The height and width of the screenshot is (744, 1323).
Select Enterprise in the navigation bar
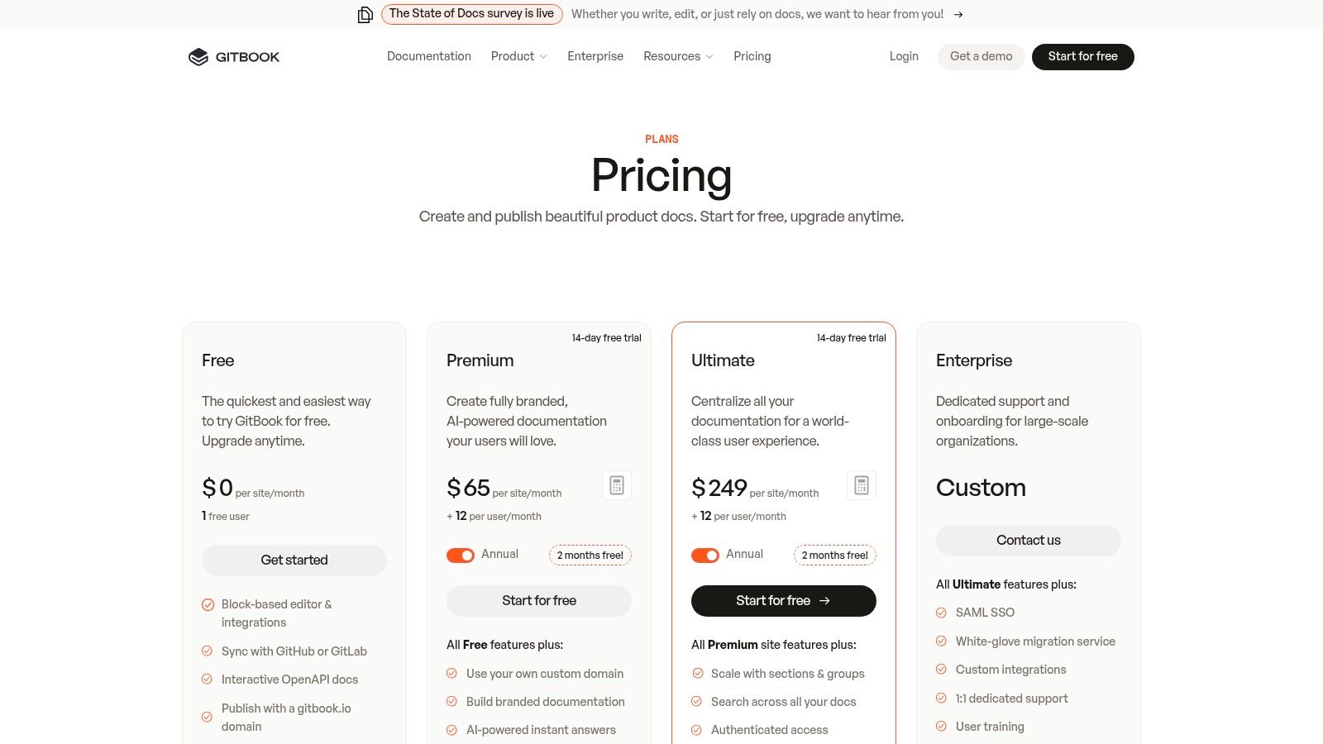click(x=595, y=56)
